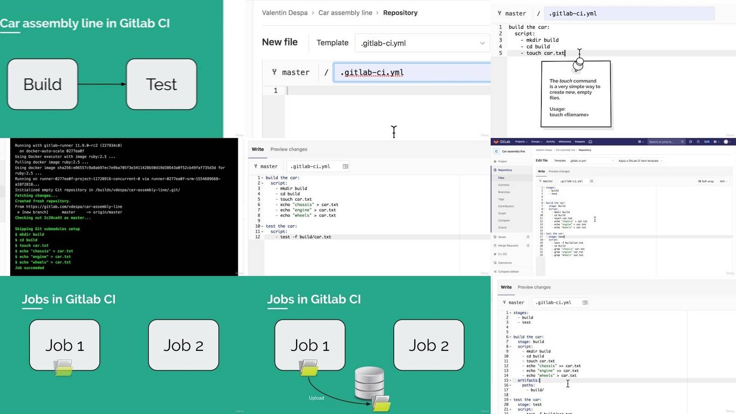Click the filename field above touch car.txt editor
This screenshot has height=414, width=736.
pos(629,13)
